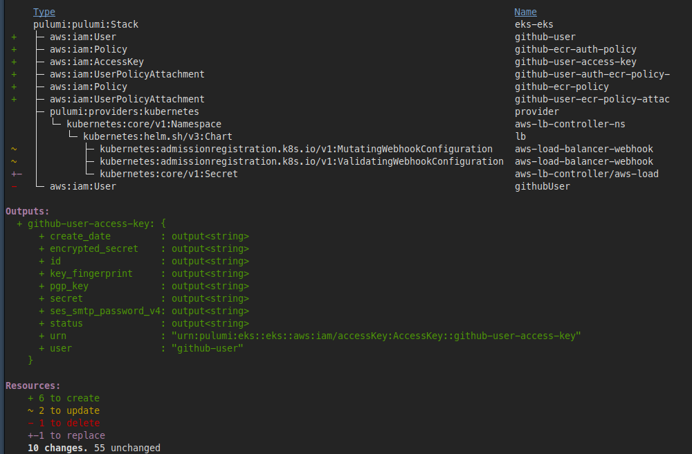Click the provider resource name
Image resolution: width=692 pixels, height=454 pixels.
point(537,111)
